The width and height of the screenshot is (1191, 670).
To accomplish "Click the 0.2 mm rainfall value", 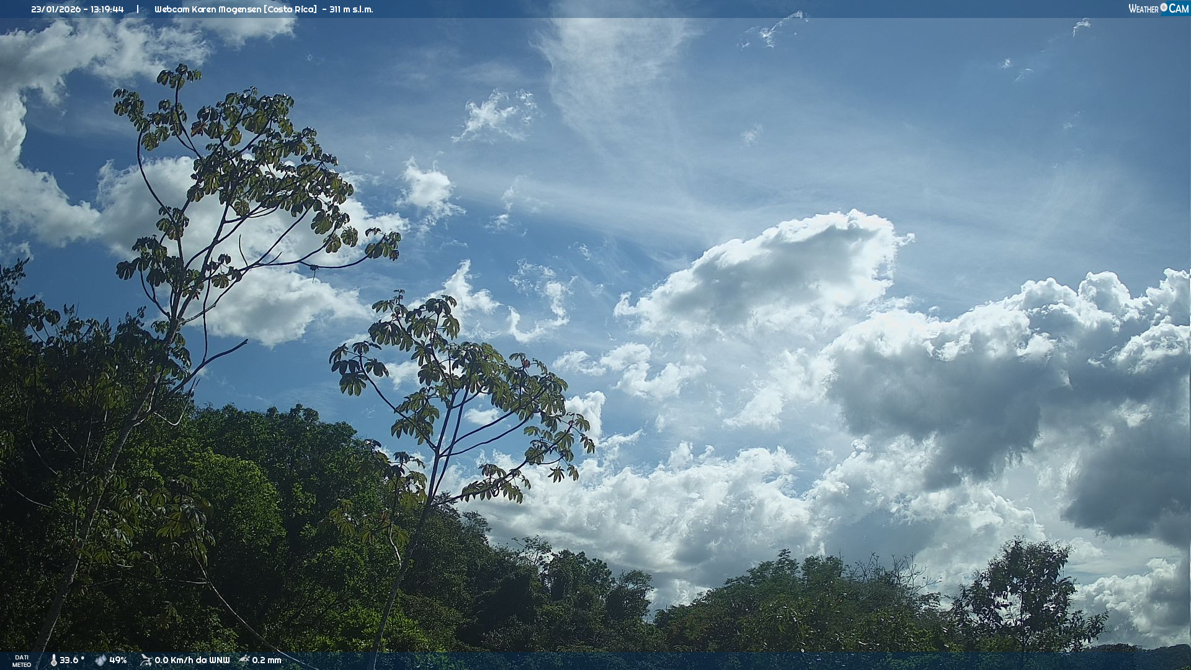I will pos(267,660).
